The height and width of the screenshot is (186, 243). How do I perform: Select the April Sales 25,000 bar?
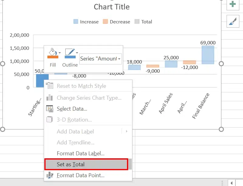click(171, 64)
